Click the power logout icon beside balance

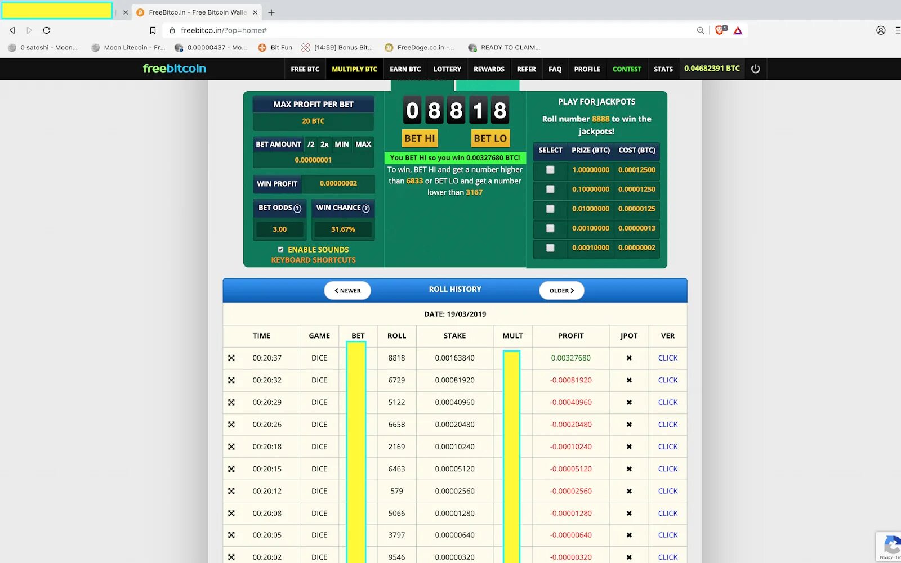tap(756, 69)
